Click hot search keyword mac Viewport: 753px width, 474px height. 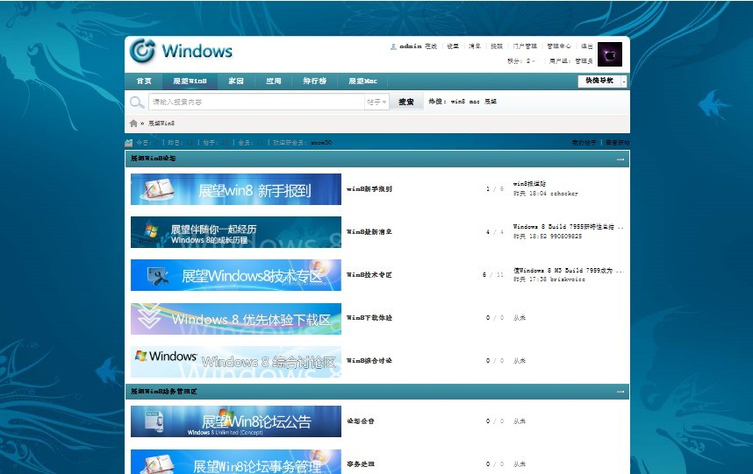pos(475,102)
